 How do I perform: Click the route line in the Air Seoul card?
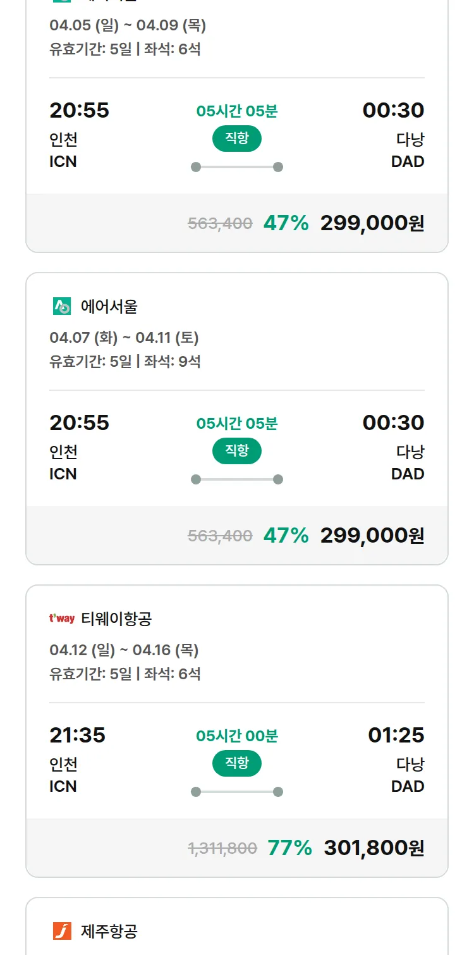tap(237, 479)
